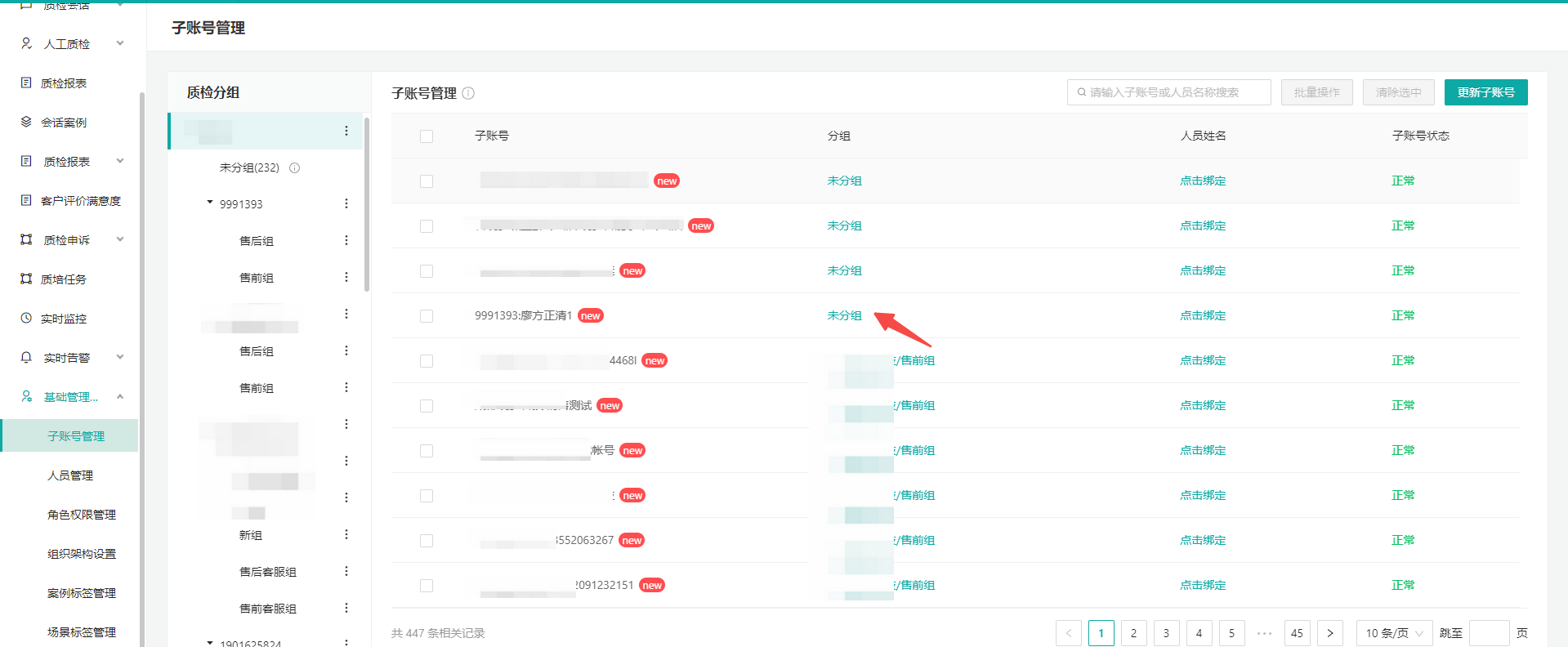Image resolution: width=1568 pixels, height=647 pixels.
Task: Check the row 9991393:廖方正清1
Action: pos(427,316)
